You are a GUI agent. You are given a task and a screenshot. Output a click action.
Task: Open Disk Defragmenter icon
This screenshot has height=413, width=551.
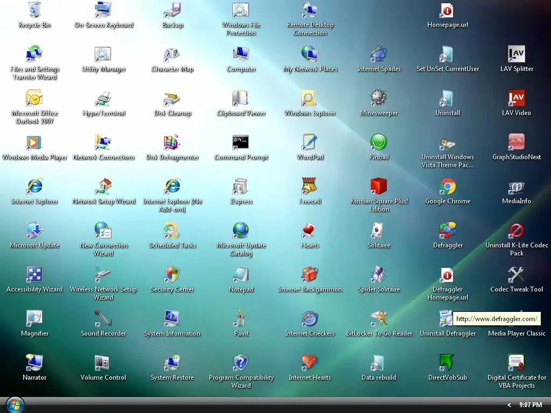172,142
